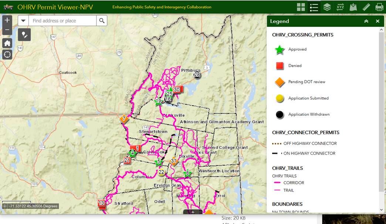Click the green star permit marker 19

[158, 102]
